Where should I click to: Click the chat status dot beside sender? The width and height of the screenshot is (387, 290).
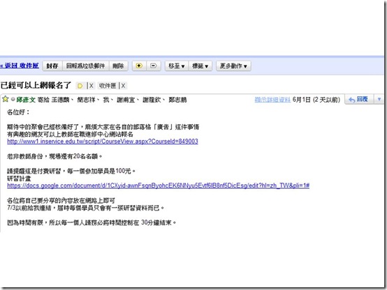pyautogui.click(x=13, y=99)
